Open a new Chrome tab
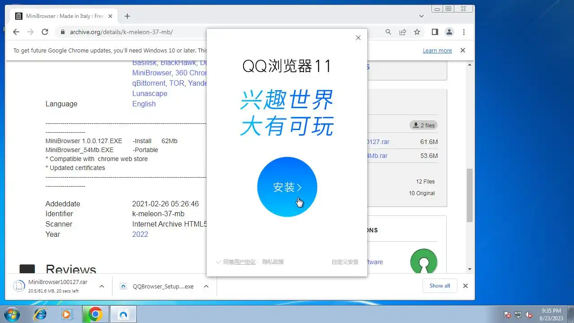The height and width of the screenshot is (323, 574). pos(127,16)
